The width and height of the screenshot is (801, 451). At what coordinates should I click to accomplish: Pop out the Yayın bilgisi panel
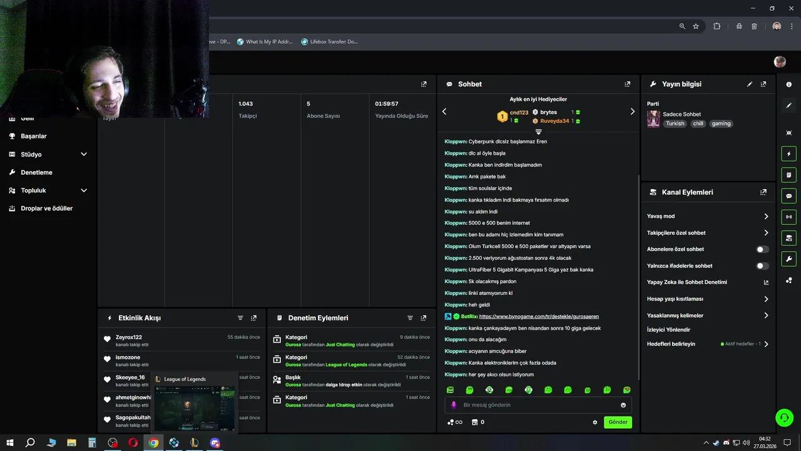click(x=763, y=84)
